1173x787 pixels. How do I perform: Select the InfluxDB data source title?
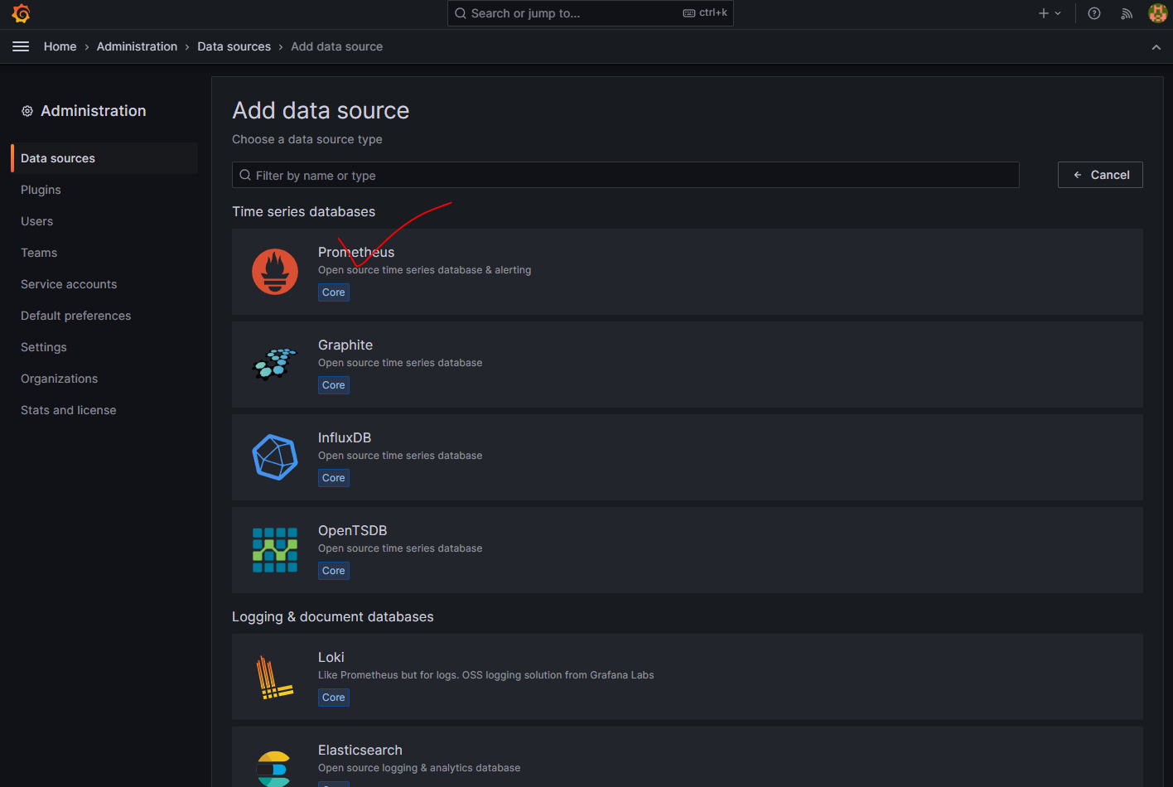pos(345,437)
